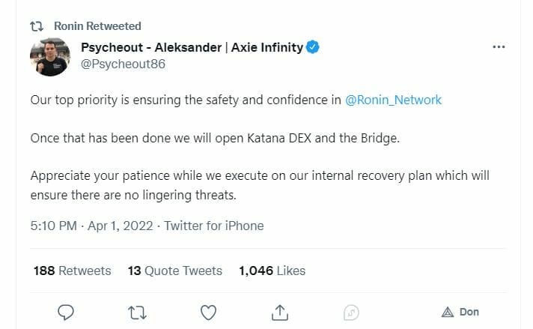
Task: Click the blue verified badge
Action: pyautogui.click(x=314, y=48)
